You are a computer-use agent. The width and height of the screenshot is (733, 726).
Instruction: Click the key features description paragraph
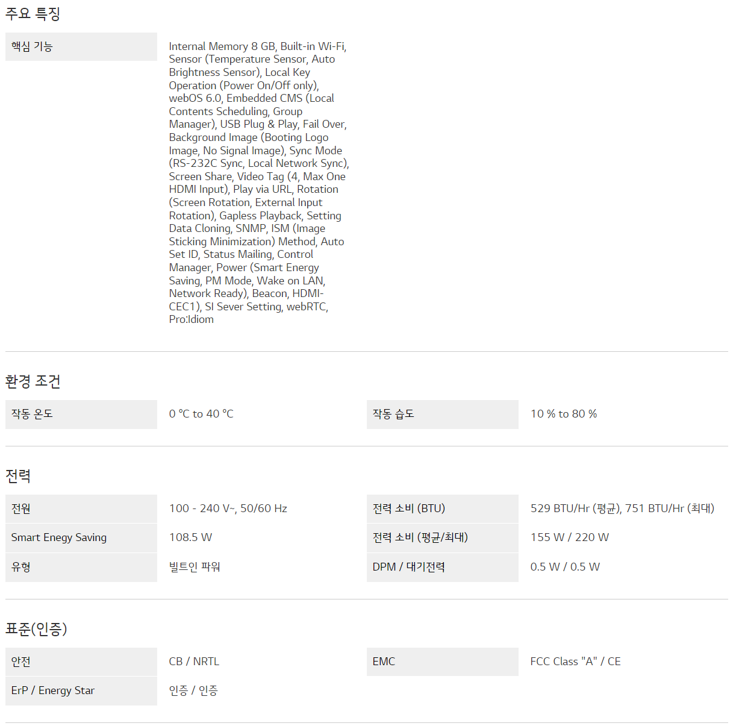(258, 183)
